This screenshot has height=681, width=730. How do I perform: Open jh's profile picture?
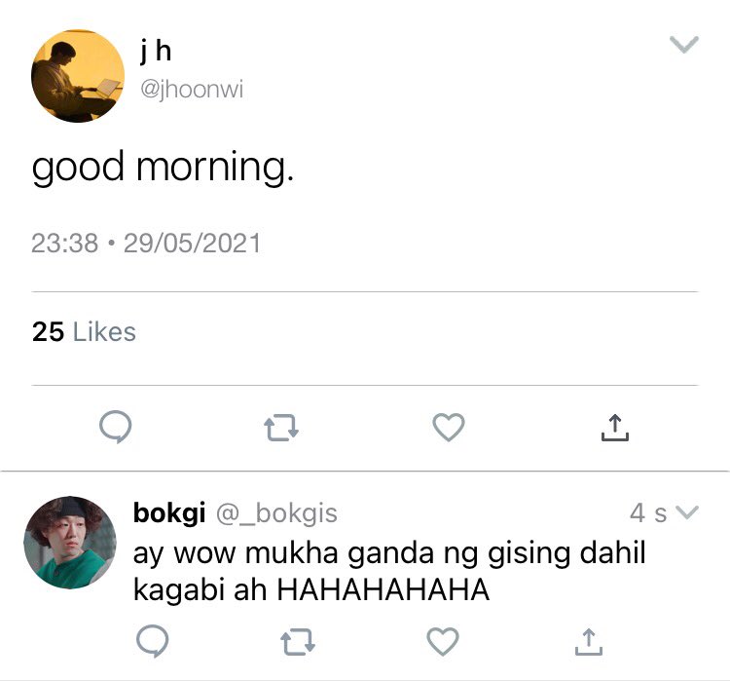point(78,76)
